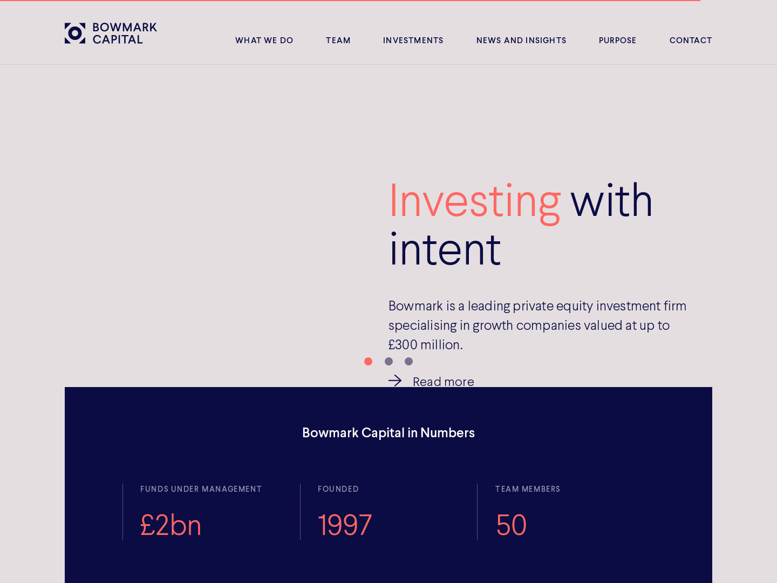This screenshot has width=777, height=583.
Task: Click the FUNDS UNDER MANAGEMENT label
Action: click(x=201, y=489)
